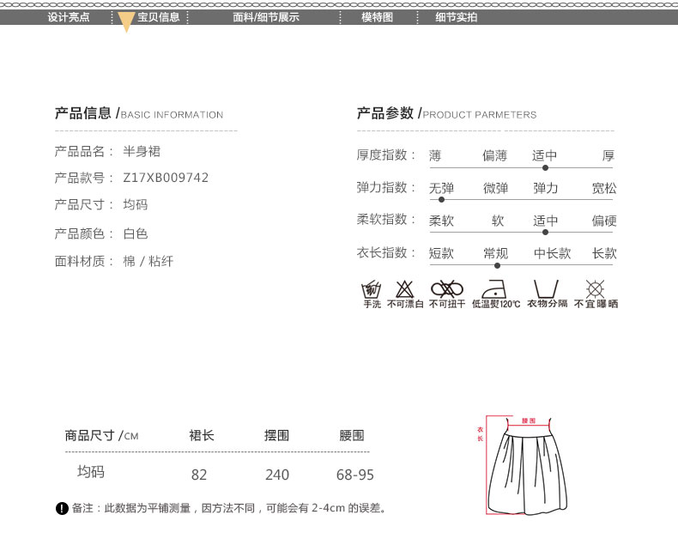Click the 偏硬 softness option
This screenshot has width=678, height=557.
tap(604, 221)
